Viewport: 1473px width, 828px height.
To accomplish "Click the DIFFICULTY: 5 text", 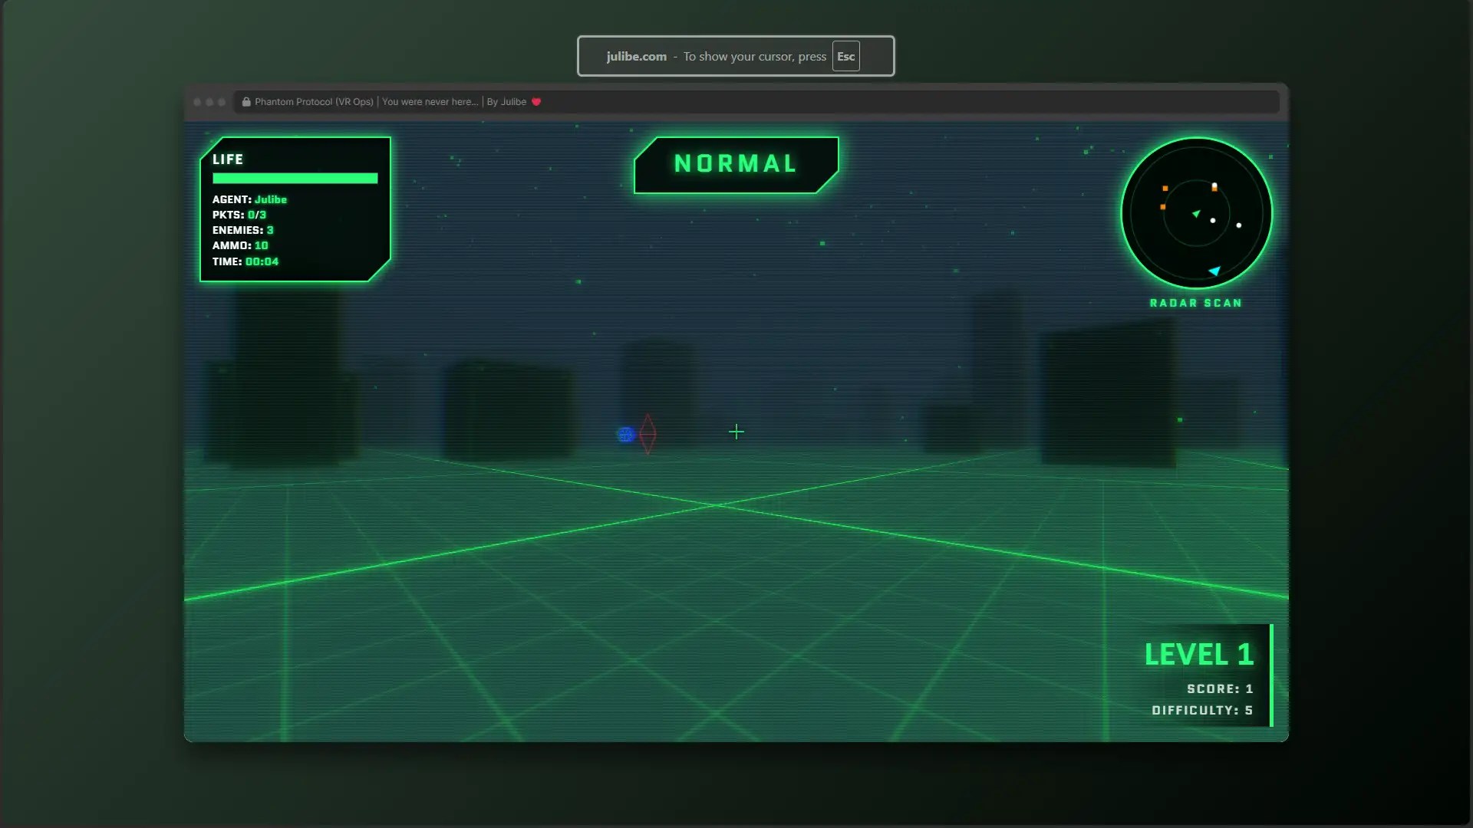I will click(x=1201, y=711).
